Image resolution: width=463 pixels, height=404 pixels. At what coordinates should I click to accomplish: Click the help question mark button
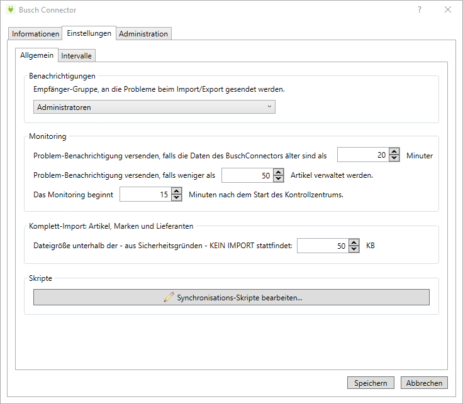click(419, 10)
